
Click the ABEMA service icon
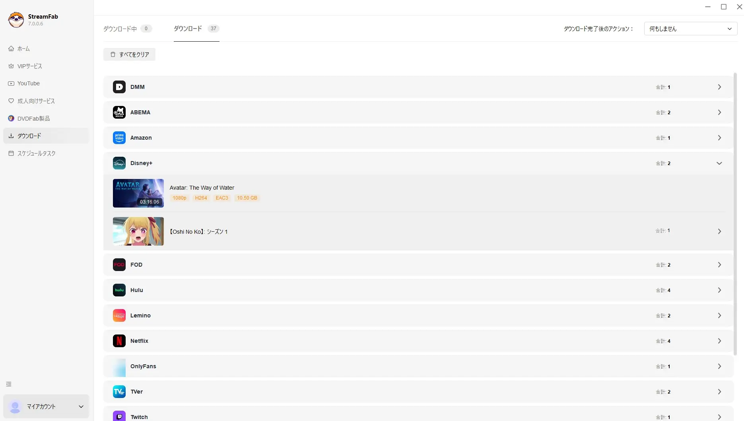(x=119, y=112)
